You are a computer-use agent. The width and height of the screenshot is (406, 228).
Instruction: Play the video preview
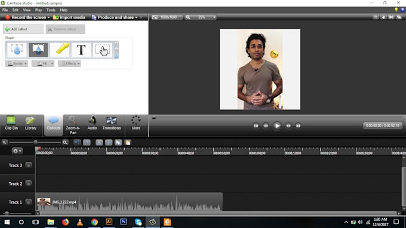coord(277,126)
